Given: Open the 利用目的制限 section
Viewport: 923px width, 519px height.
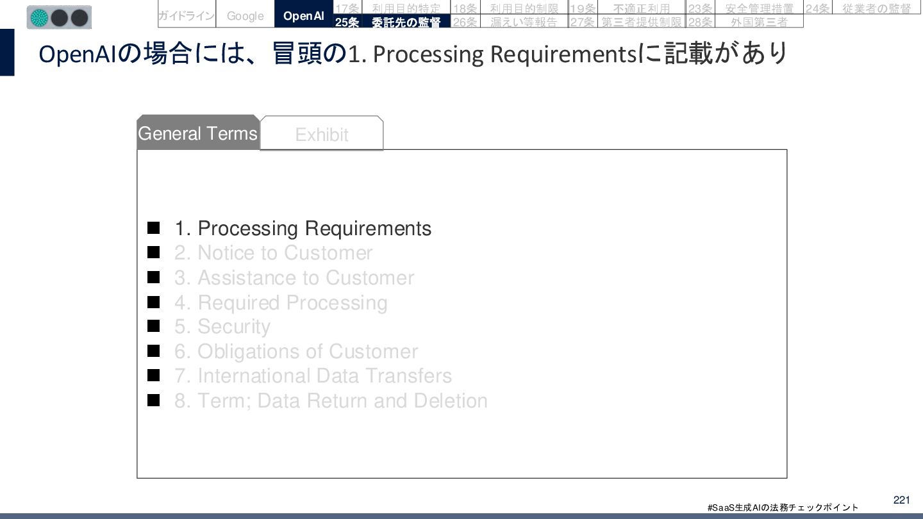Looking at the screenshot, I should [524, 8].
